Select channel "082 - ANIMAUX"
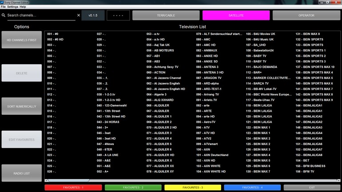Screen dimensions: 342x192 click(x=207, y=51)
